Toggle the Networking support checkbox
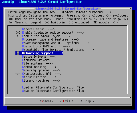This screenshot has height=113, width=137. click(18, 53)
